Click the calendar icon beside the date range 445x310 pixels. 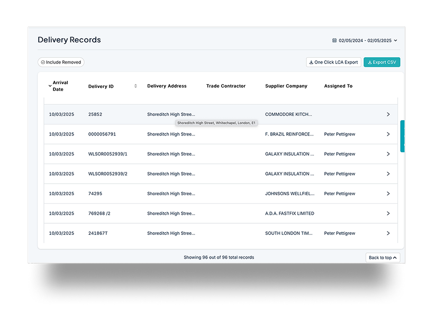(x=334, y=41)
